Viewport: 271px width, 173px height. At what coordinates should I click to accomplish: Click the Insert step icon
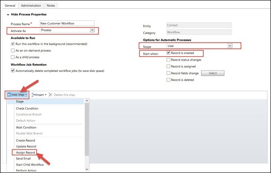point(33,95)
